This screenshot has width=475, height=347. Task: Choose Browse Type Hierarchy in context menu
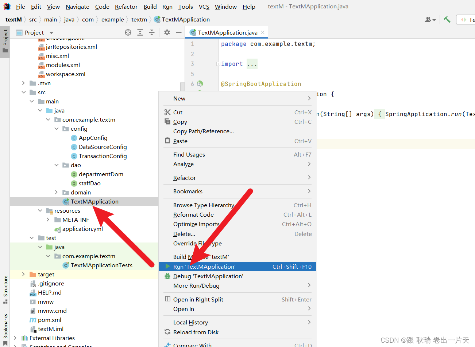point(237,205)
